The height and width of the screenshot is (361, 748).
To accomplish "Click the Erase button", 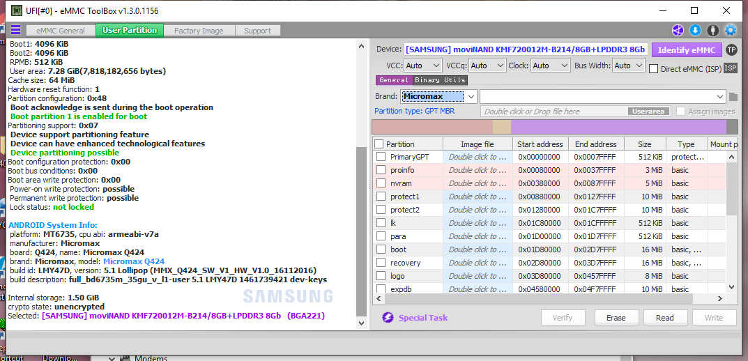I will coord(616,318).
